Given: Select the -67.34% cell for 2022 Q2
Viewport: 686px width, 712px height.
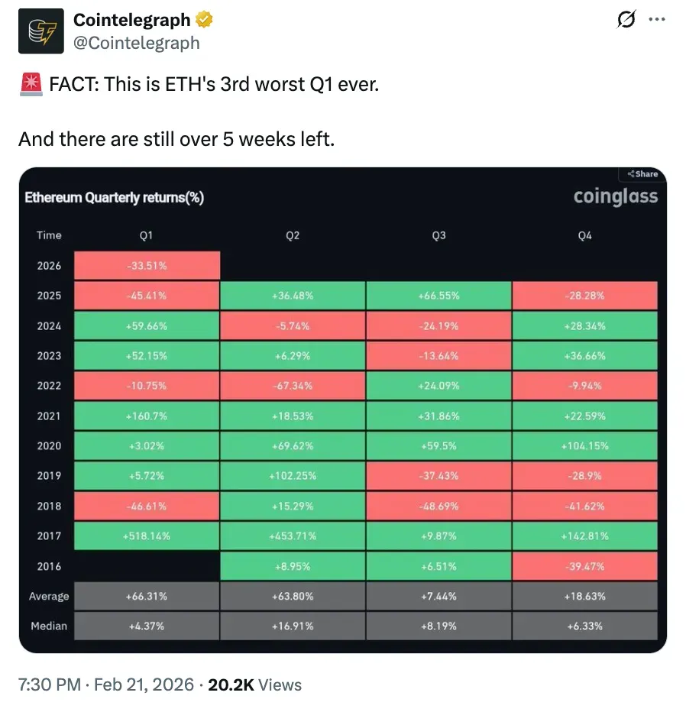Looking at the screenshot, I should [293, 386].
